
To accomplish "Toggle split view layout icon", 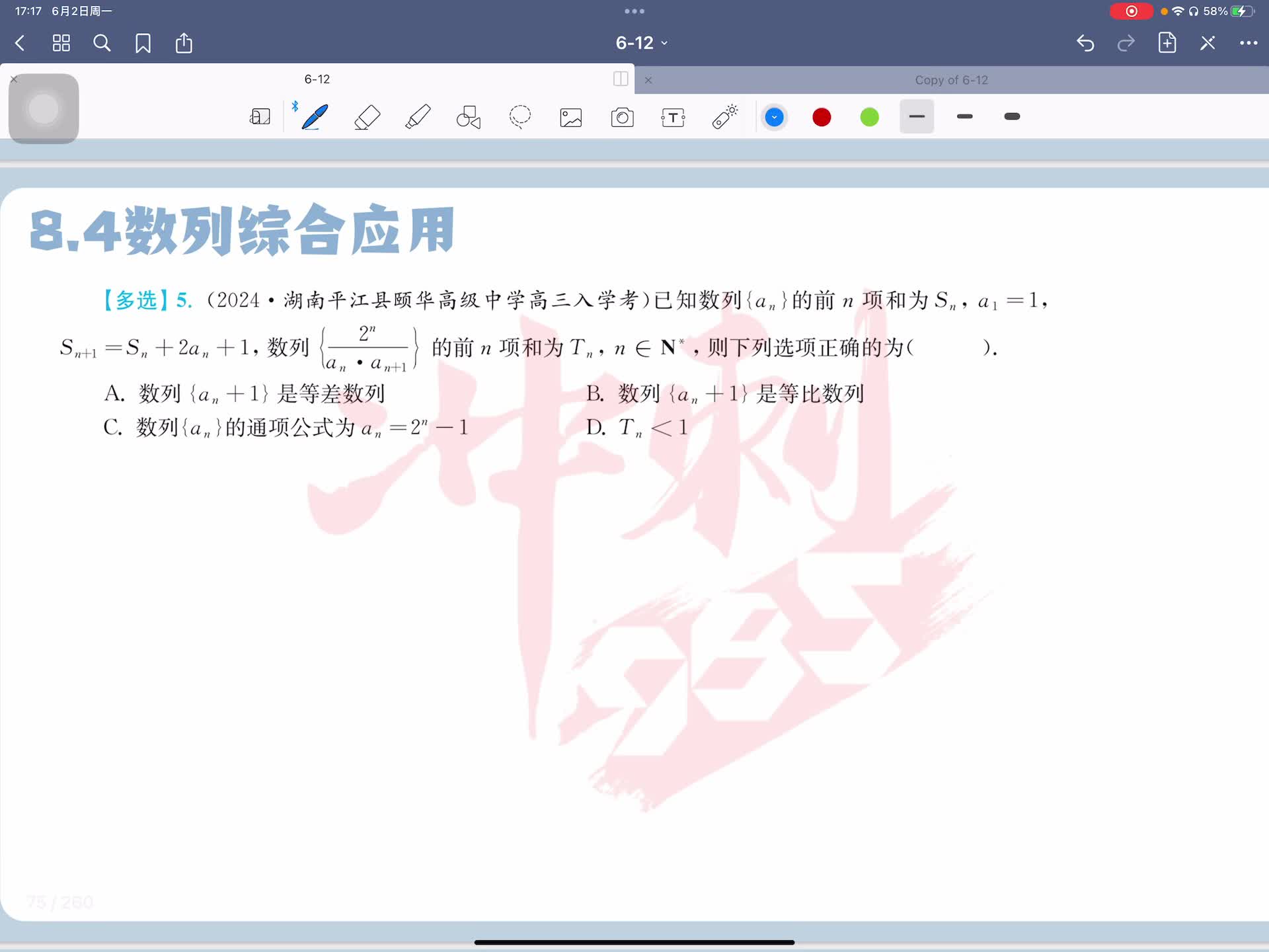I will coord(620,79).
